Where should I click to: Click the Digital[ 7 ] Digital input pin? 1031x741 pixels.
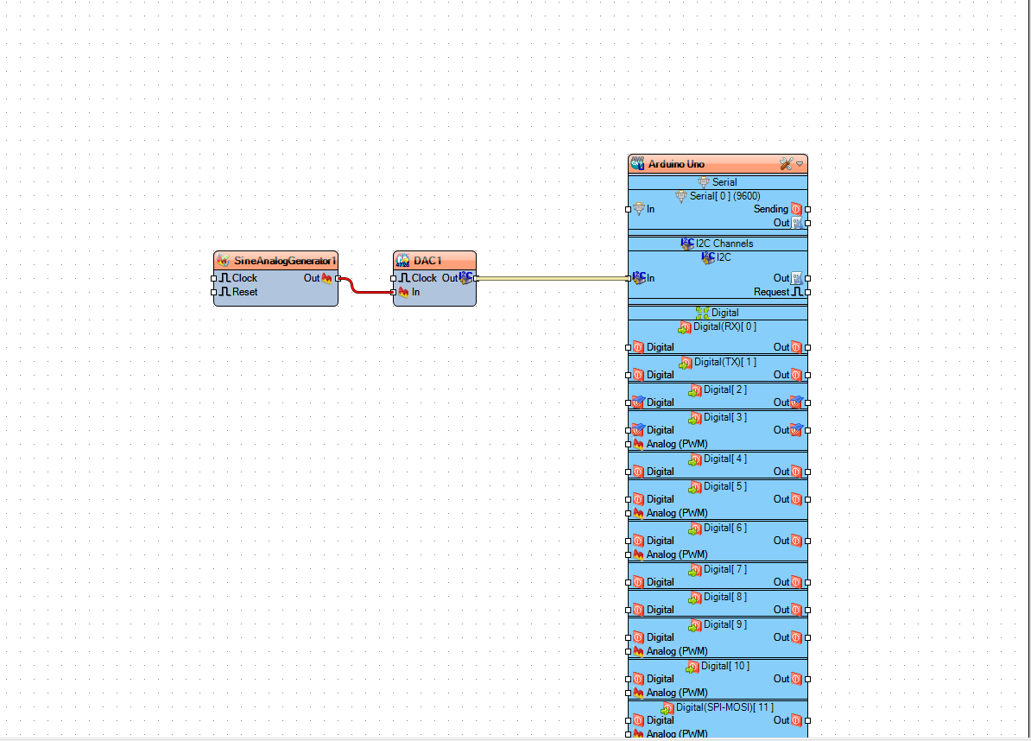click(628, 582)
